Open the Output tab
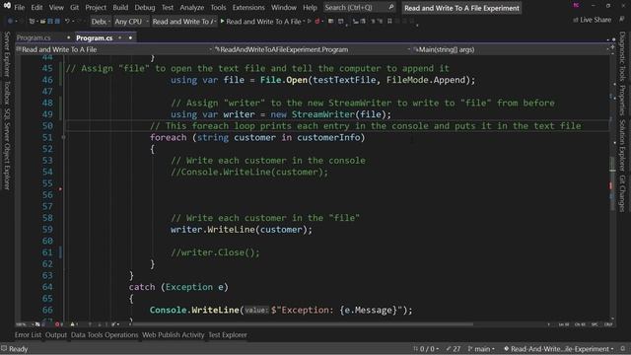This screenshot has height=355, width=631. pos(56,335)
